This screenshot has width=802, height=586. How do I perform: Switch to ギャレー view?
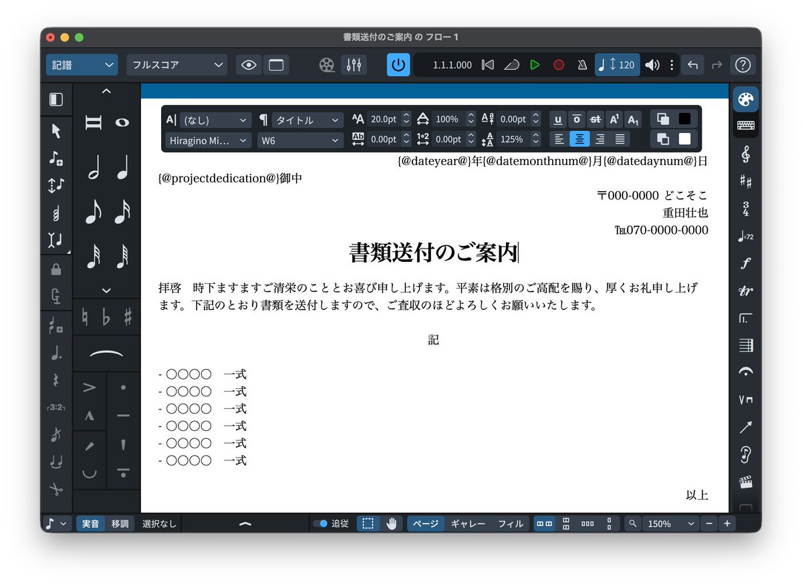pyautogui.click(x=468, y=524)
